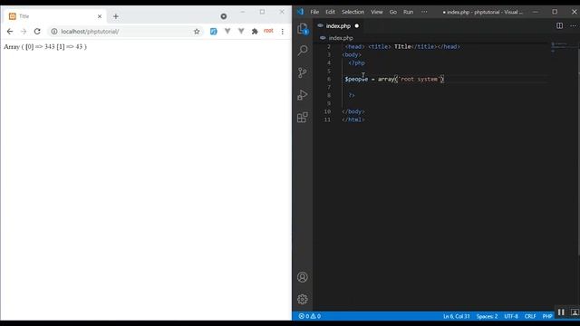Close the 'Title' Chrome tab

(x=100, y=16)
